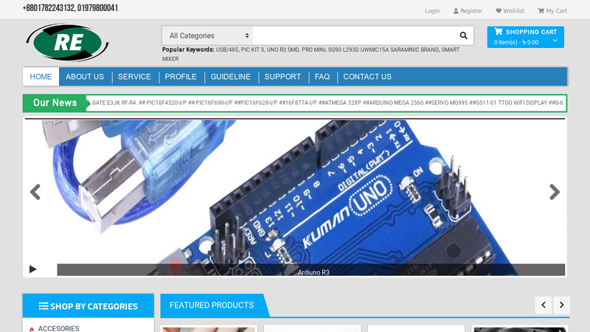This screenshot has height=332, width=590.
Task: Play the banner slideshow
Action: 33,269
